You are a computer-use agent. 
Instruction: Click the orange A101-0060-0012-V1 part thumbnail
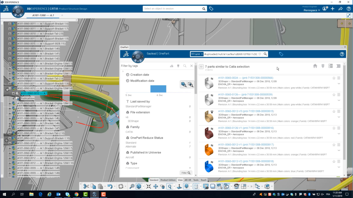click(x=209, y=150)
